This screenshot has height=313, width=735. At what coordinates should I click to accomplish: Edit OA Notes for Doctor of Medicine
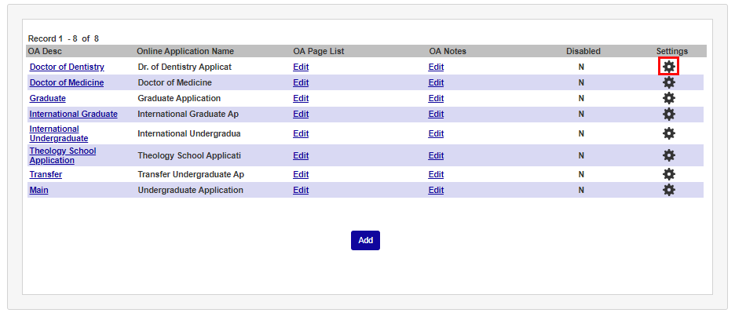[436, 83]
